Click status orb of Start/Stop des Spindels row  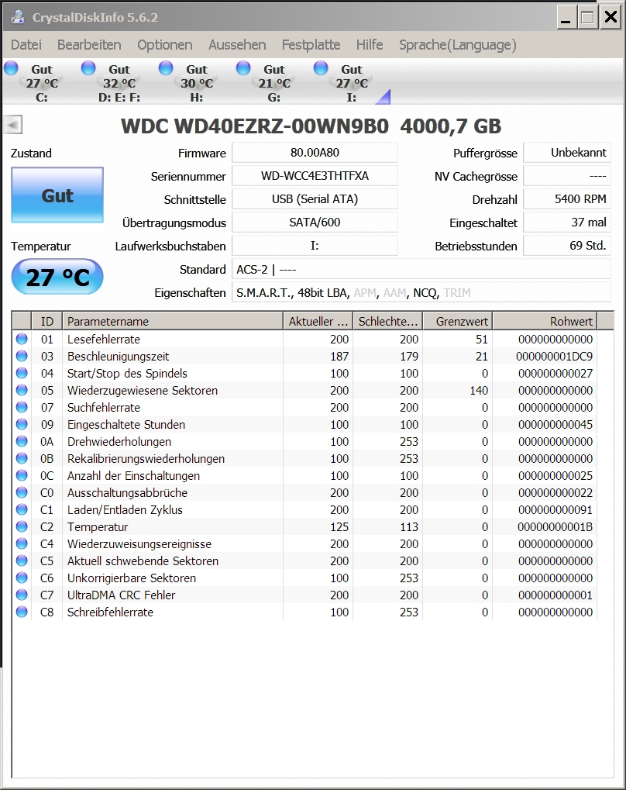[x=22, y=374]
